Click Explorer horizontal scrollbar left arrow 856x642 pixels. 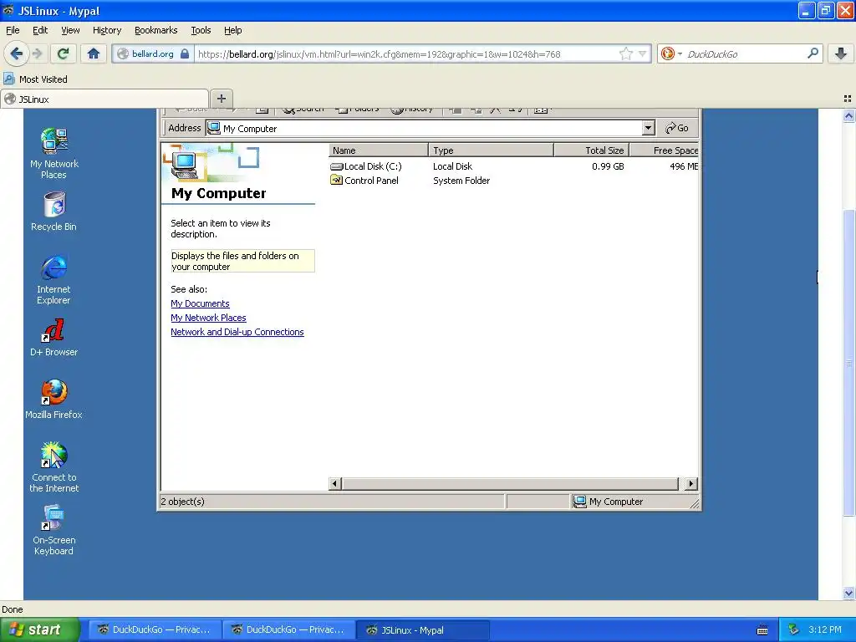pos(335,484)
